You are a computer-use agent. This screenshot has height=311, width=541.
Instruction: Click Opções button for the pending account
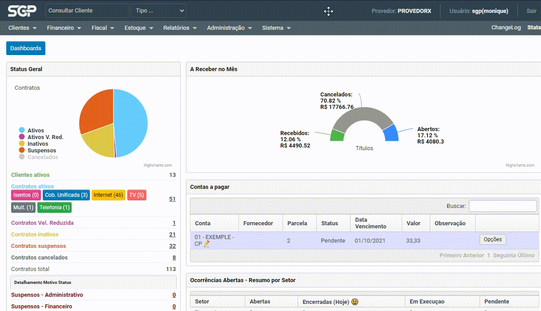tap(493, 239)
